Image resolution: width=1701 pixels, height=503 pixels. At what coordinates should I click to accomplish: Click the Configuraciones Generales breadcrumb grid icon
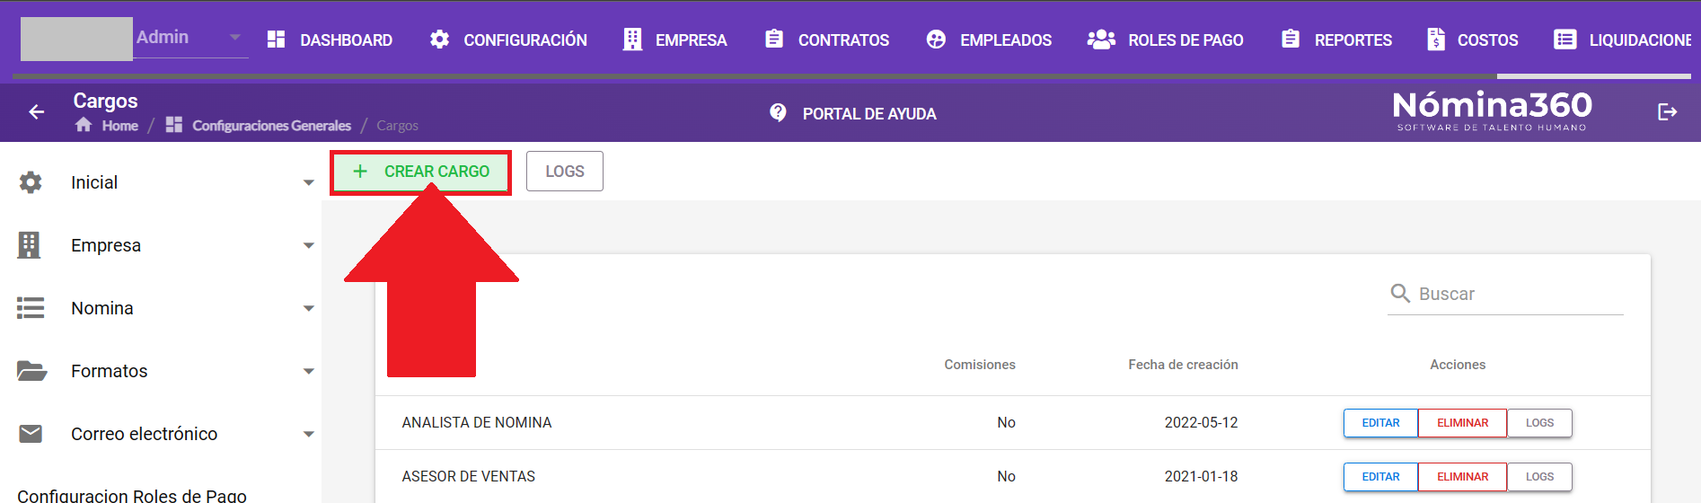(174, 125)
